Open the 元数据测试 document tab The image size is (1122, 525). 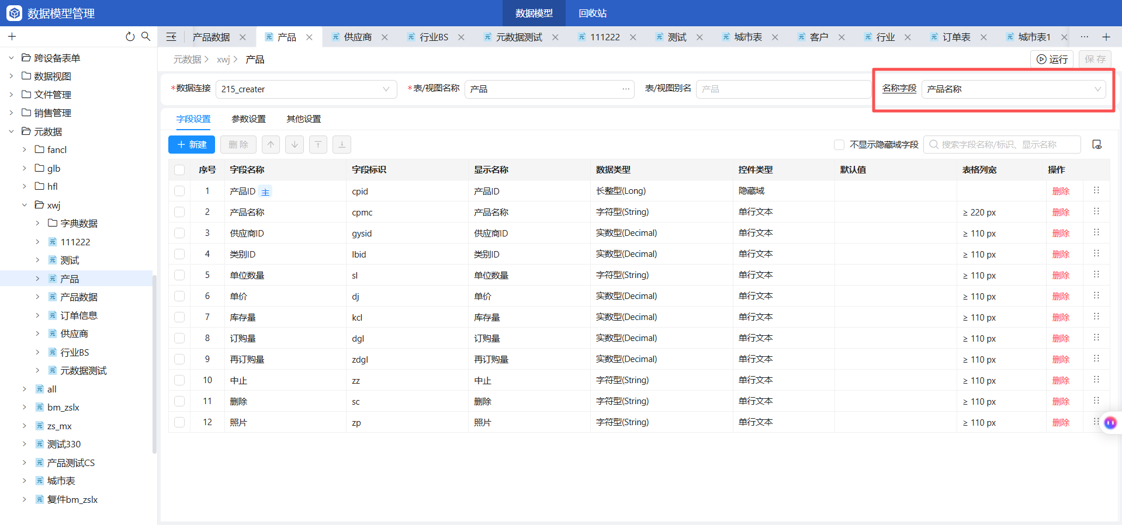coord(519,37)
